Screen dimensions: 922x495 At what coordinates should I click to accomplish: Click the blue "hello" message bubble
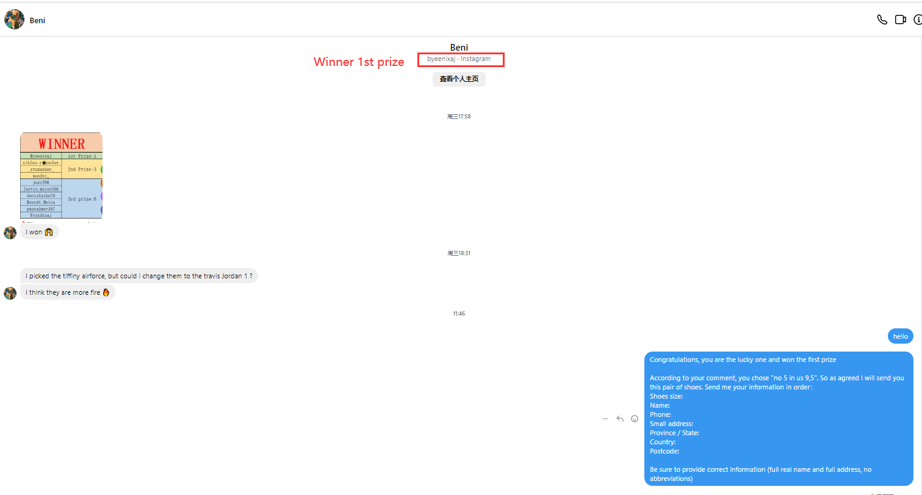[x=900, y=336]
